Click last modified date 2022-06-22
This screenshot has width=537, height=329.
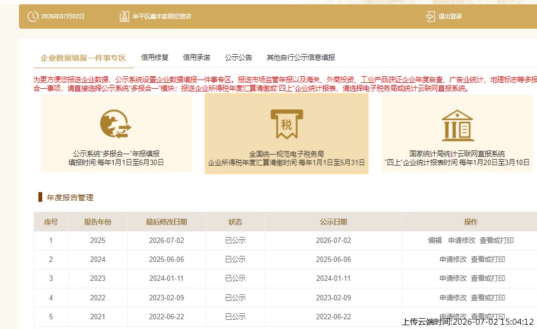point(166,317)
